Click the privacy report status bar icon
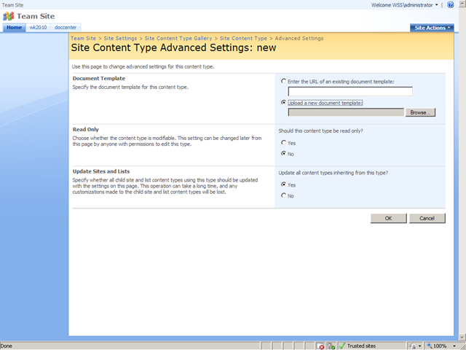This screenshot has height=350, width=466. [331, 346]
